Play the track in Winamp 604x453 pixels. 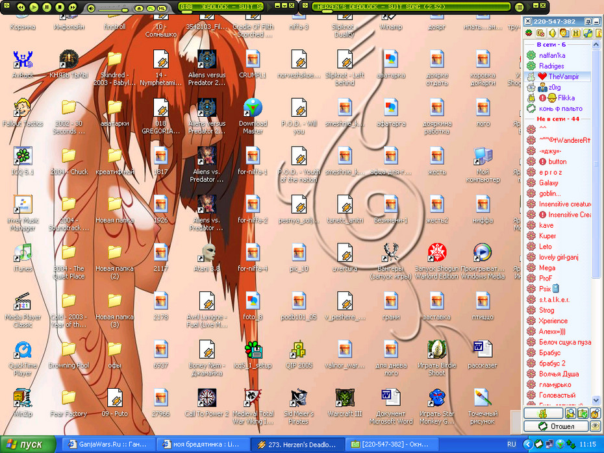pyautogui.click(x=34, y=7)
